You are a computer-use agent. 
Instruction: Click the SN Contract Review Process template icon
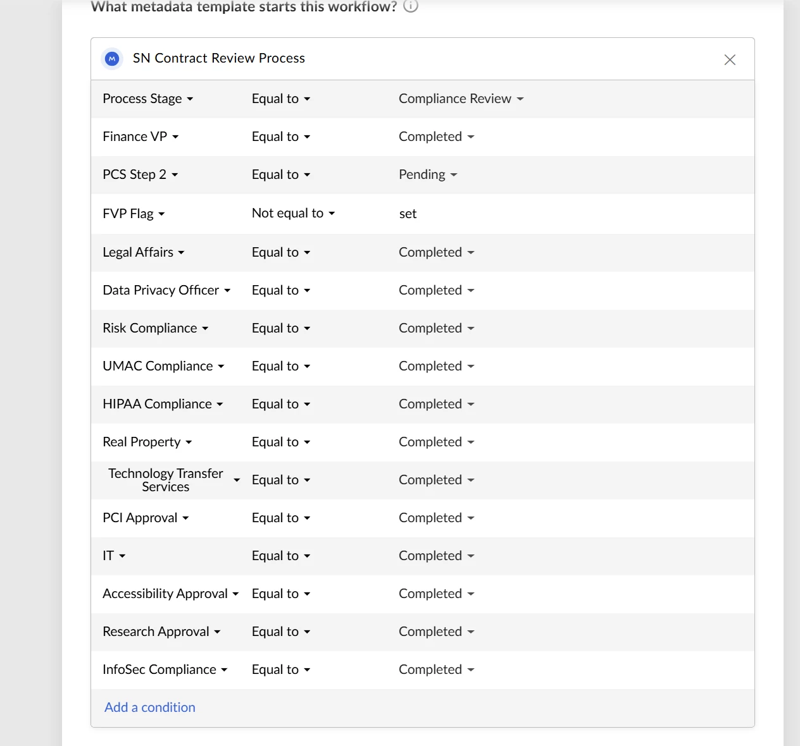(112, 59)
